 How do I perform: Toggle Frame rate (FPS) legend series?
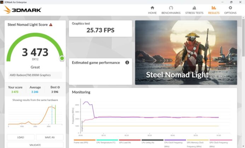(84, 141)
